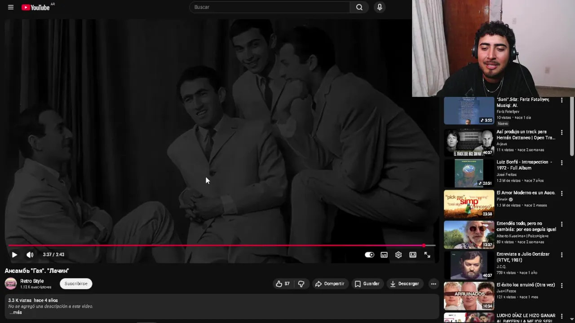This screenshot has height=323, width=575.
Task: Click the '1.12 K suscriptores' subscriber count
Action: click(35, 287)
